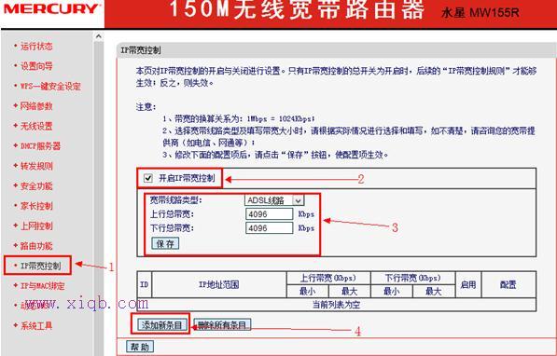
Task: Click the ID column header
Action: 145,284
